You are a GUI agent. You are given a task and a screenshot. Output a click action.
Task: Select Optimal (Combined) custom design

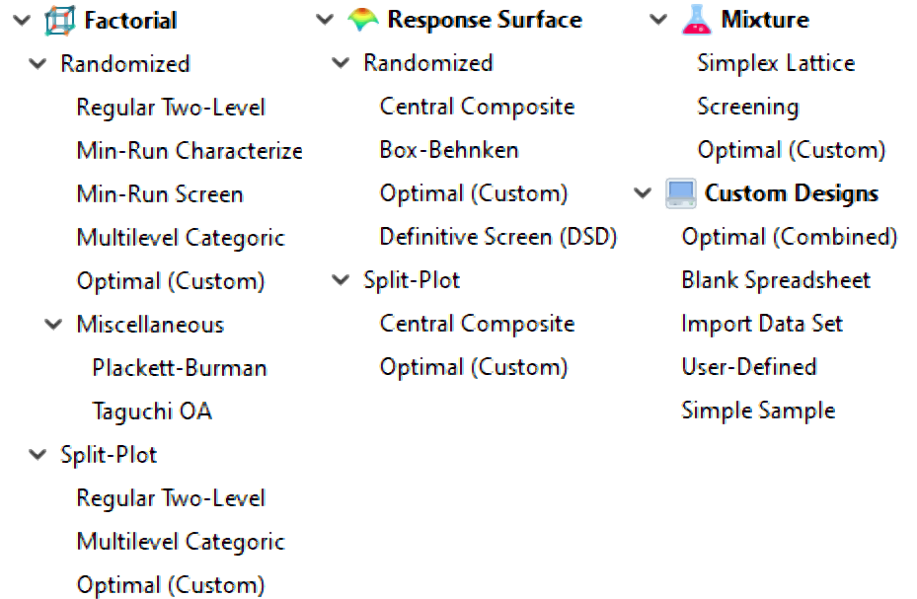pyautogui.click(x=790, y=237)
